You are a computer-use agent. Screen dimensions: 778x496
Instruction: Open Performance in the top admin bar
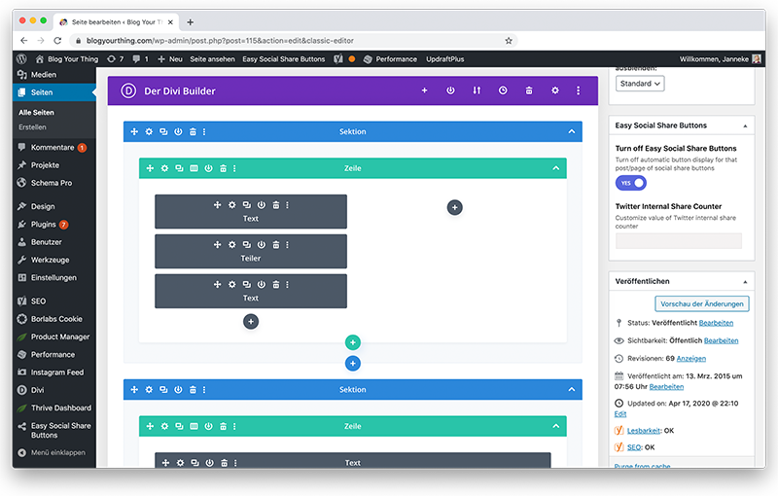(391, 59)
